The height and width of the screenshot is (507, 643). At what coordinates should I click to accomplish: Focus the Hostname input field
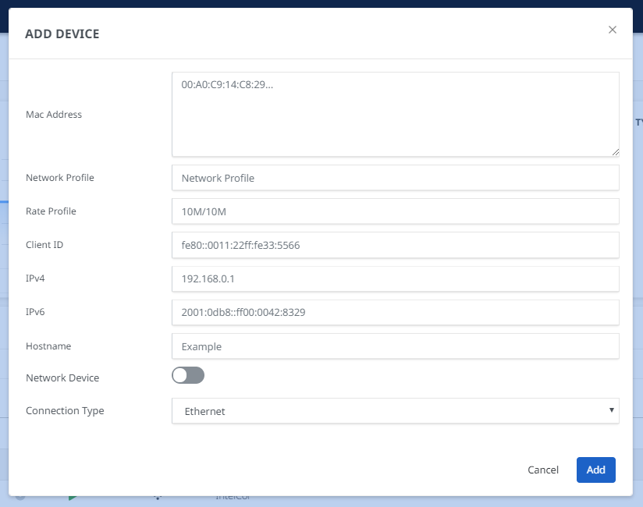point(395,346)
